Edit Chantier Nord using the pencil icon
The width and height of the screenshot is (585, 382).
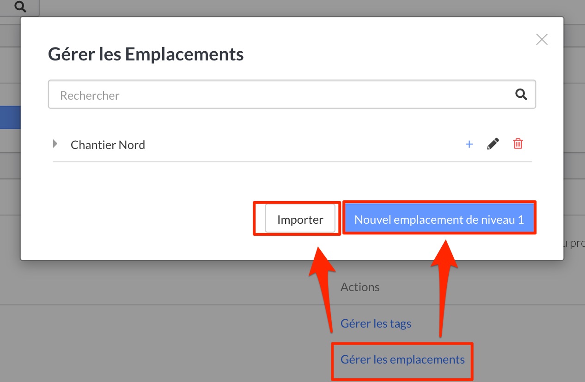coord(493,144)
